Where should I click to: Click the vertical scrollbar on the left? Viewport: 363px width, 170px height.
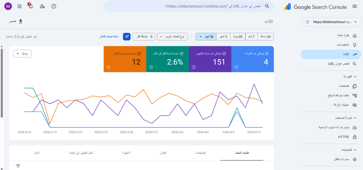click(2, 81)
